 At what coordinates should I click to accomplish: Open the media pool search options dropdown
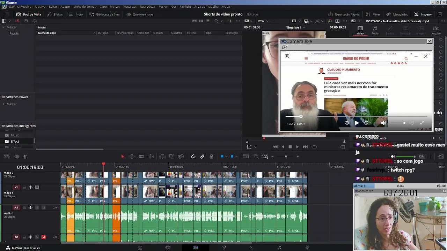click(221, 21)
